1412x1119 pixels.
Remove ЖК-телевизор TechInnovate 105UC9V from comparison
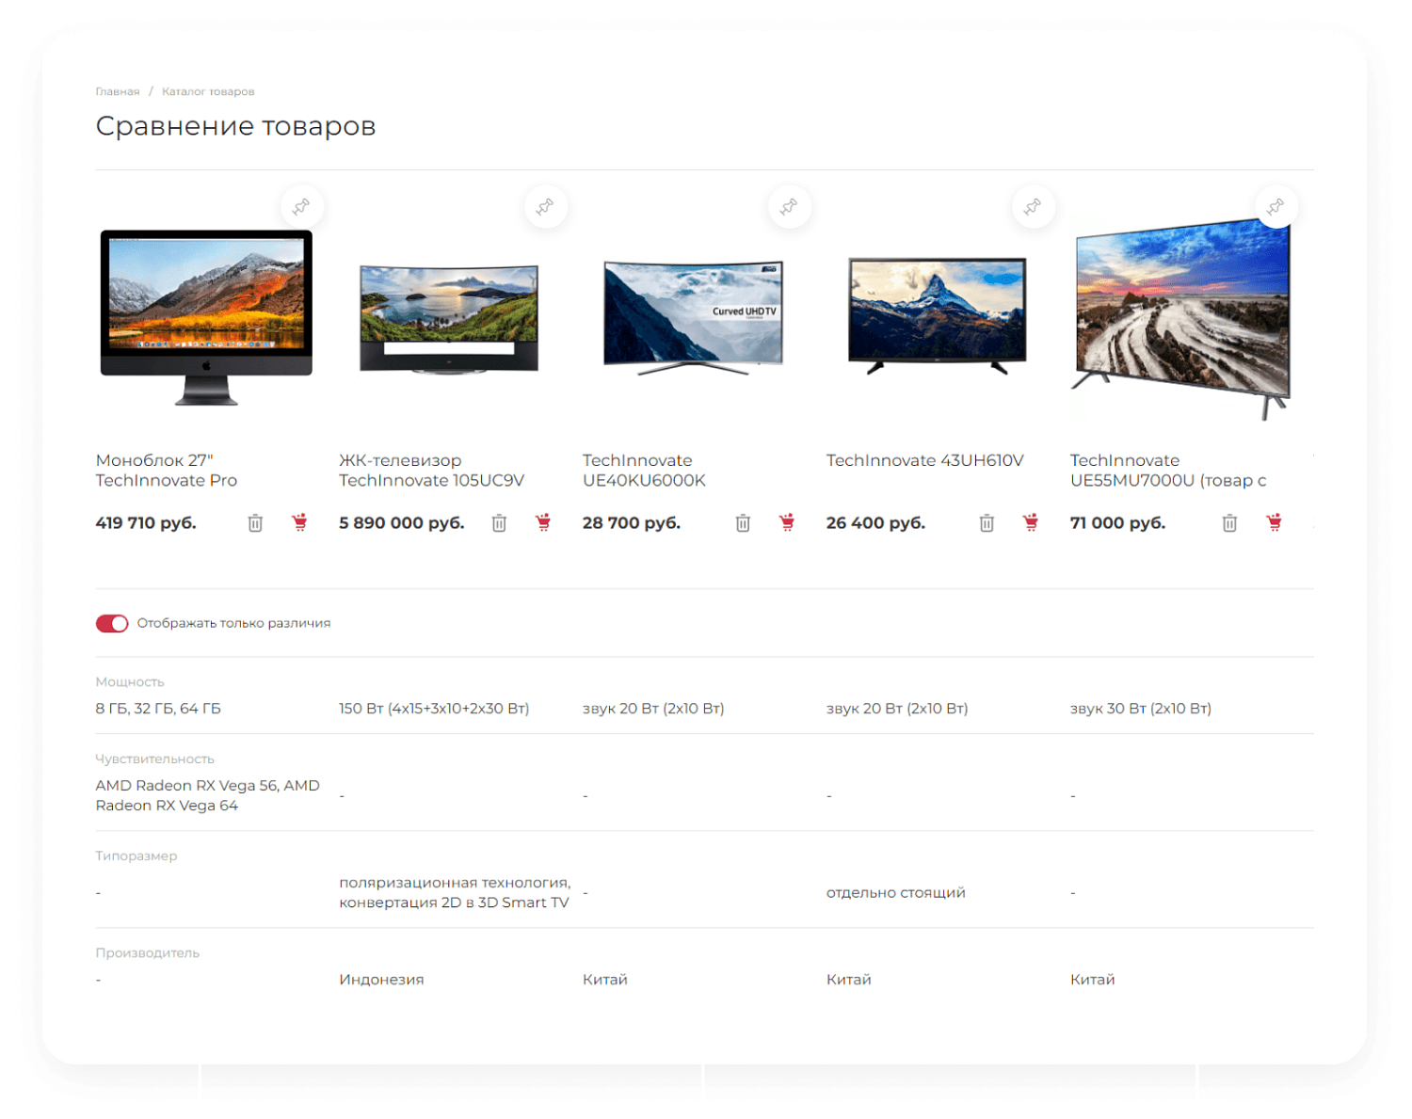[499, 522]
